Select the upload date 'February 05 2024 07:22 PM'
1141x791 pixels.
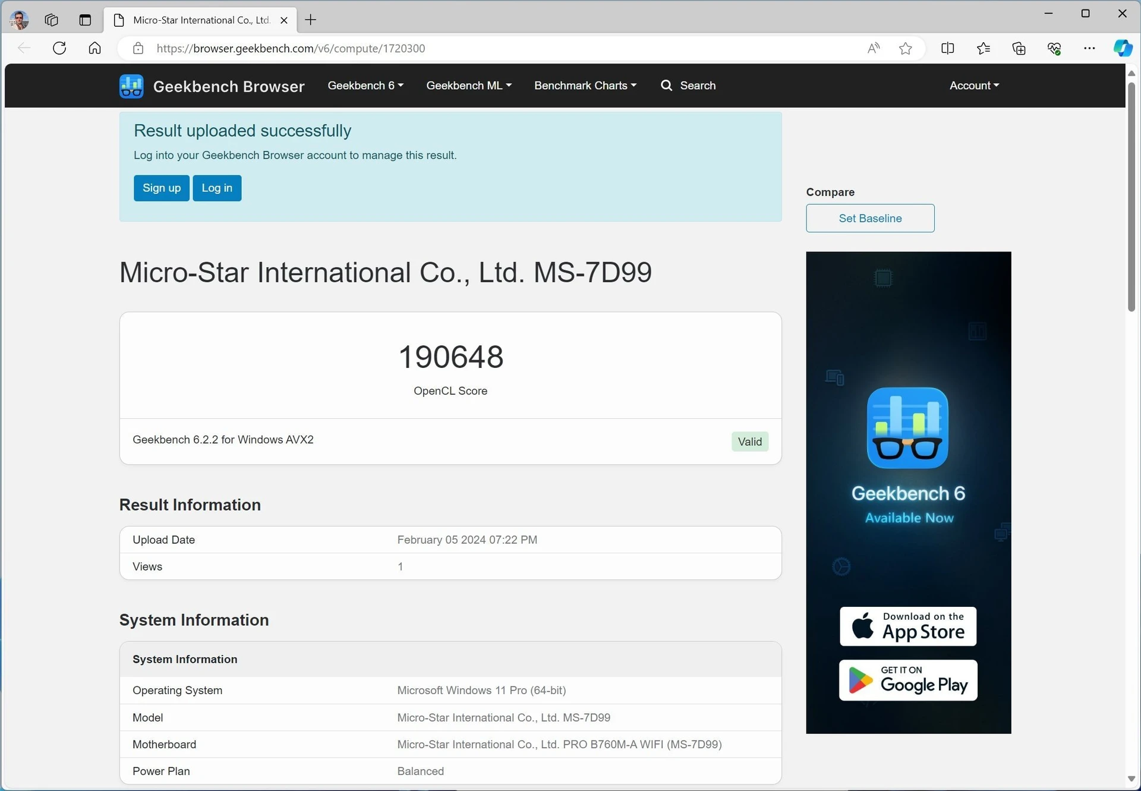[x=467, y=540]
